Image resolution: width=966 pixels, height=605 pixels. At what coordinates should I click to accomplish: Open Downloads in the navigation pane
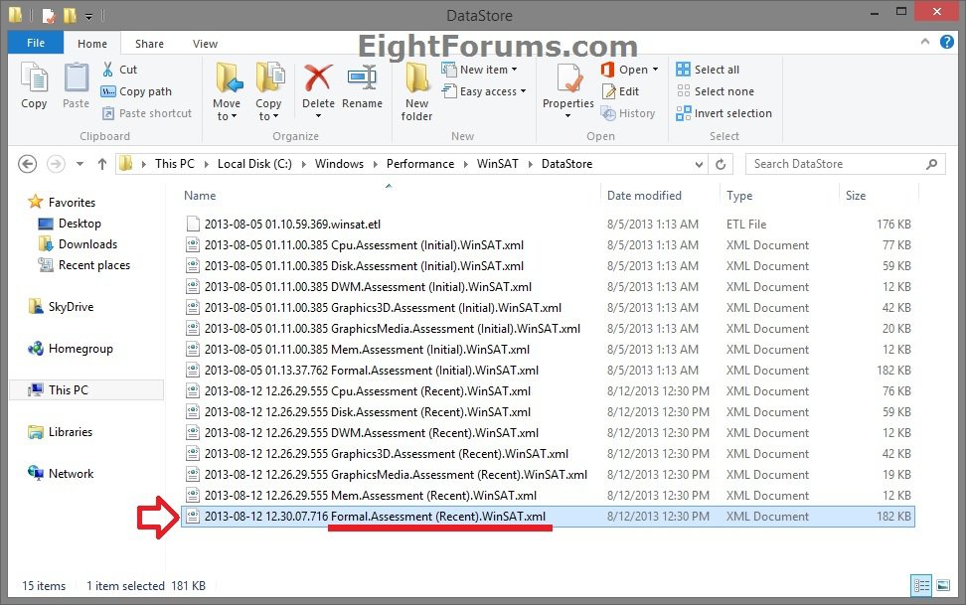pyautogui.click(x=78, y=244)
